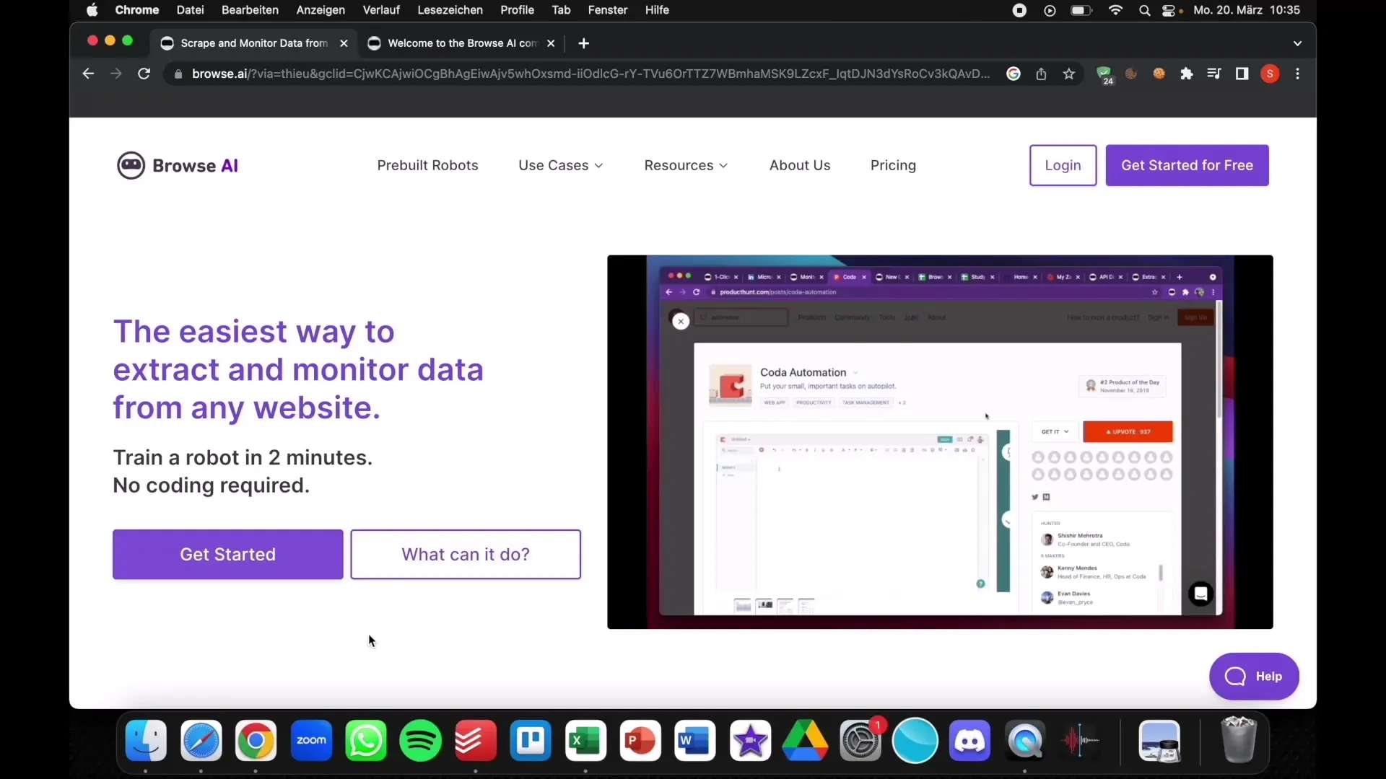Open Discord from the dock

click(x=969, y=740)
